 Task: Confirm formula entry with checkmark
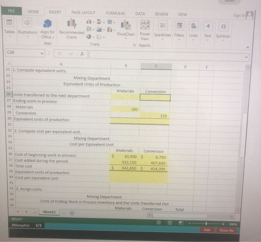[71, 53]
